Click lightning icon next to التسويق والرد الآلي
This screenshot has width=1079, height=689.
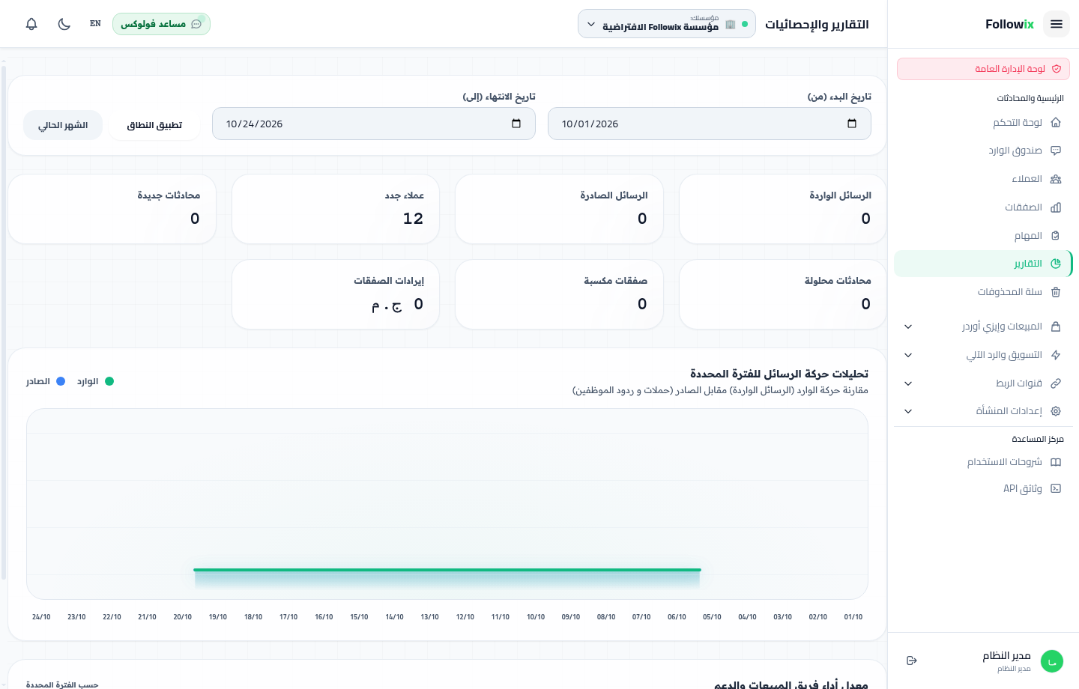click(1056, 355)
